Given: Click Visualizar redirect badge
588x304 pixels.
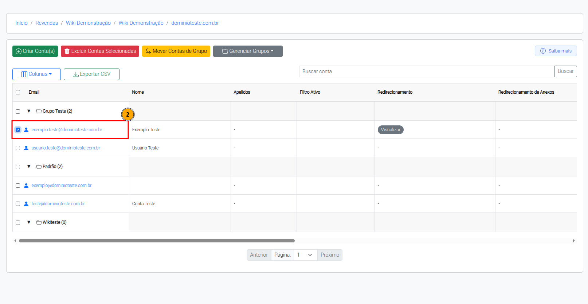Looking at the screenshot, I should 391,130.
